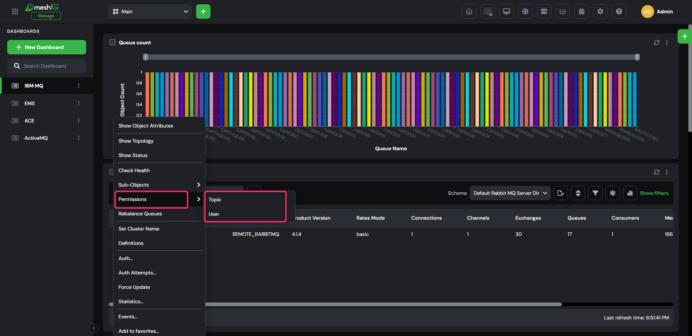The image size is (692, 336).
Task: Click the table horizontal scrollbar
Action: 335,304
